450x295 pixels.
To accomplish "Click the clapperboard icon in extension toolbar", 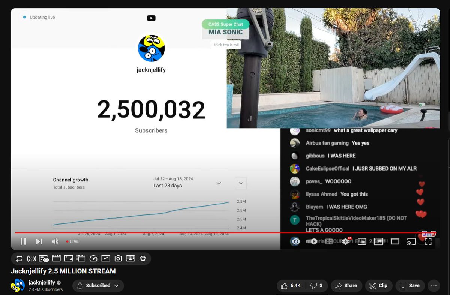I will (x=56, y=258).
